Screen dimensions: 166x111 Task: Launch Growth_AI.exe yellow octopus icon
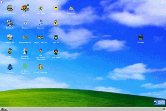click(56, 8)
